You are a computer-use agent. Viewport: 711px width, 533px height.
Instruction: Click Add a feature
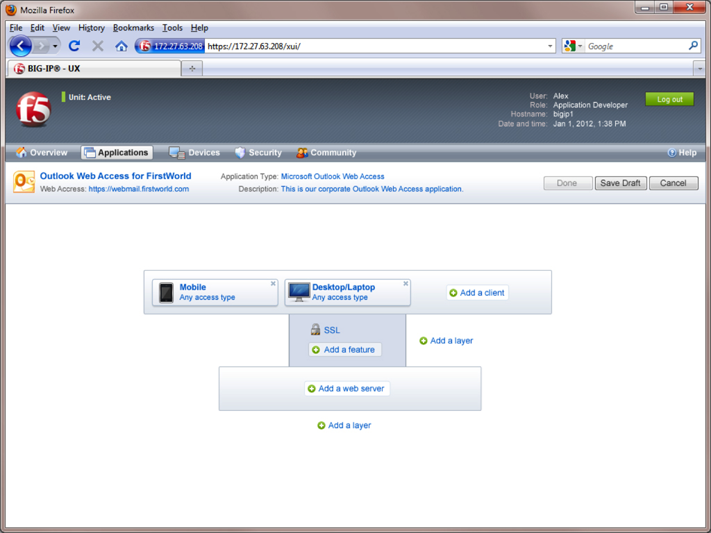[x=344, y=350]
